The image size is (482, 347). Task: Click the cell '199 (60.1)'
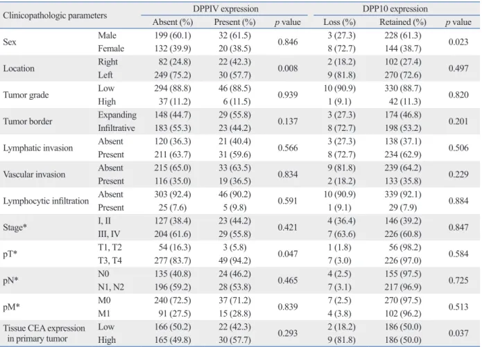pos(173,35)
